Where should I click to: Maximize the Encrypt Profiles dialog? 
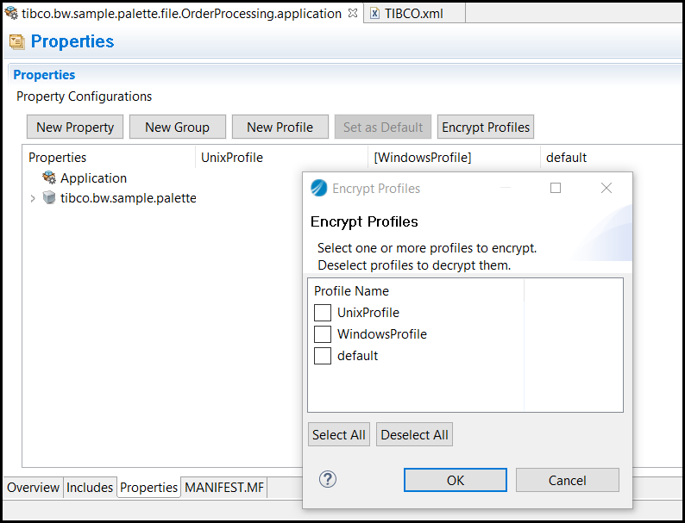556,188
